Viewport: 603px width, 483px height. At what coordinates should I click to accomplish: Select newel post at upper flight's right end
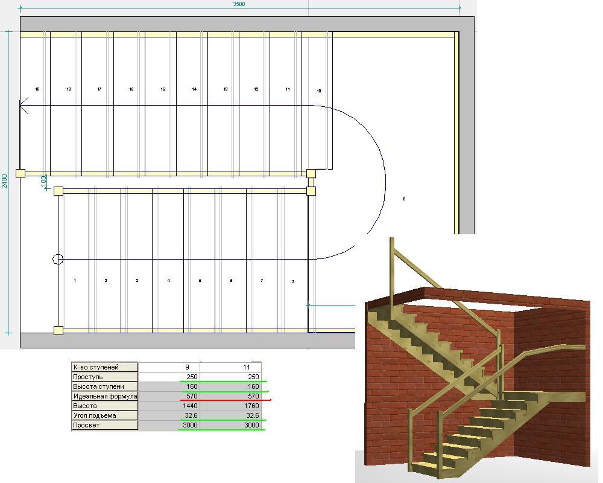311,173
